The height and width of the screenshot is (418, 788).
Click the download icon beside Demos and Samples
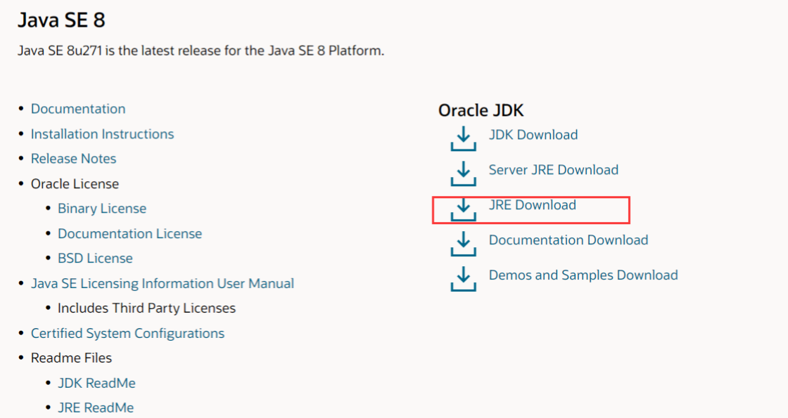[x=463, y=278]
